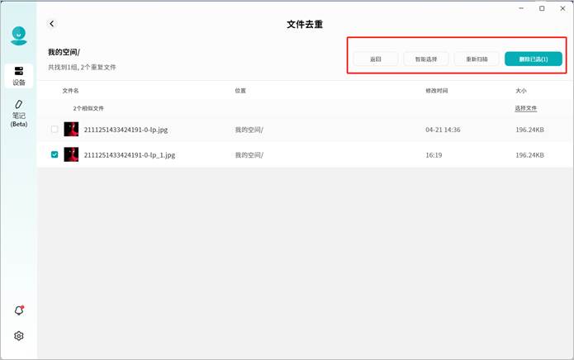Maximize the application window
This screenshot has height=360, width=574.
point(542,8)
